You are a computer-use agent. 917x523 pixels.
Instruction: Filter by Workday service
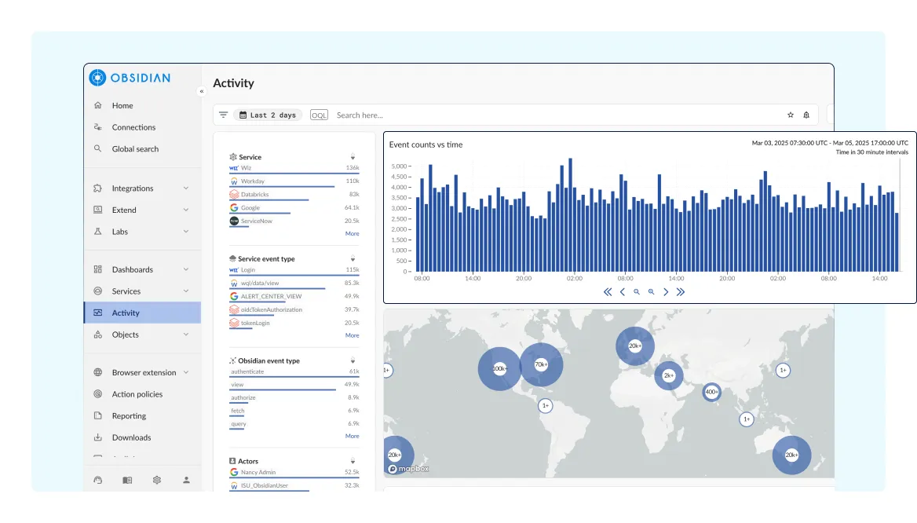point(294,182)
